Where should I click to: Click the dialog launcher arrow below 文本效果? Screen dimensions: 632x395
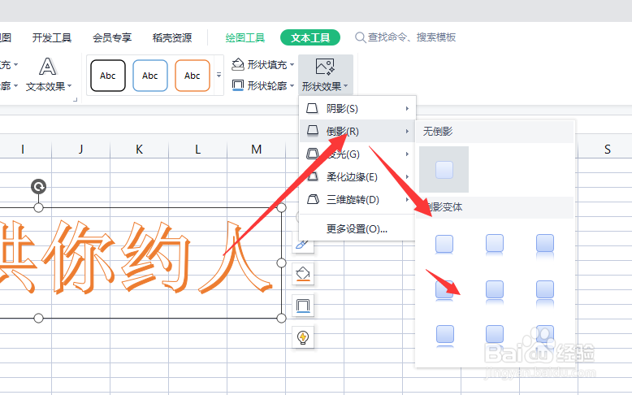[75, 99]
